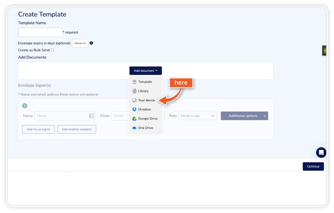Viewport: 334px width, 213px height.
Task: Focus the signer Name text field
Action: [x=61, y=116]
